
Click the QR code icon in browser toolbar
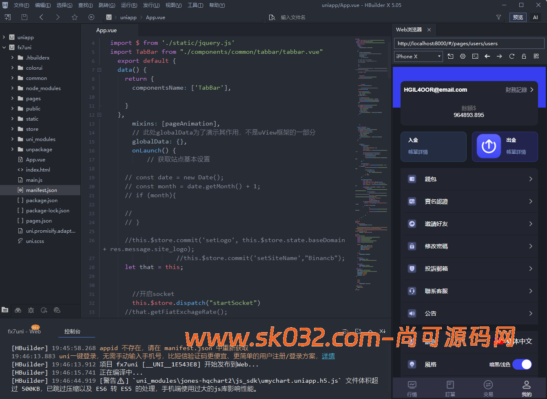click(536, 56)
